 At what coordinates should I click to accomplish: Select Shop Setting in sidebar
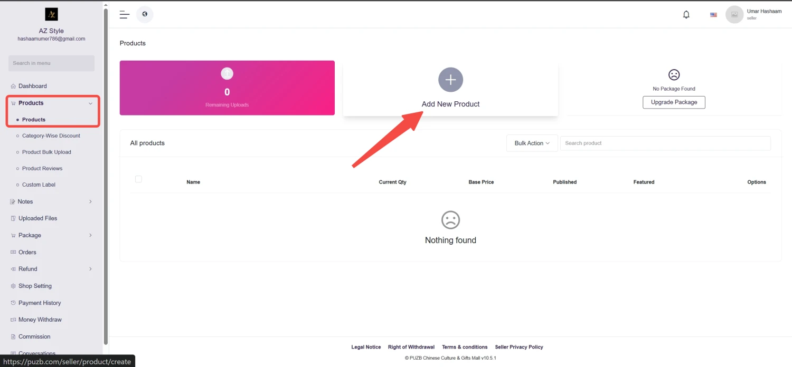coord(35,286)
